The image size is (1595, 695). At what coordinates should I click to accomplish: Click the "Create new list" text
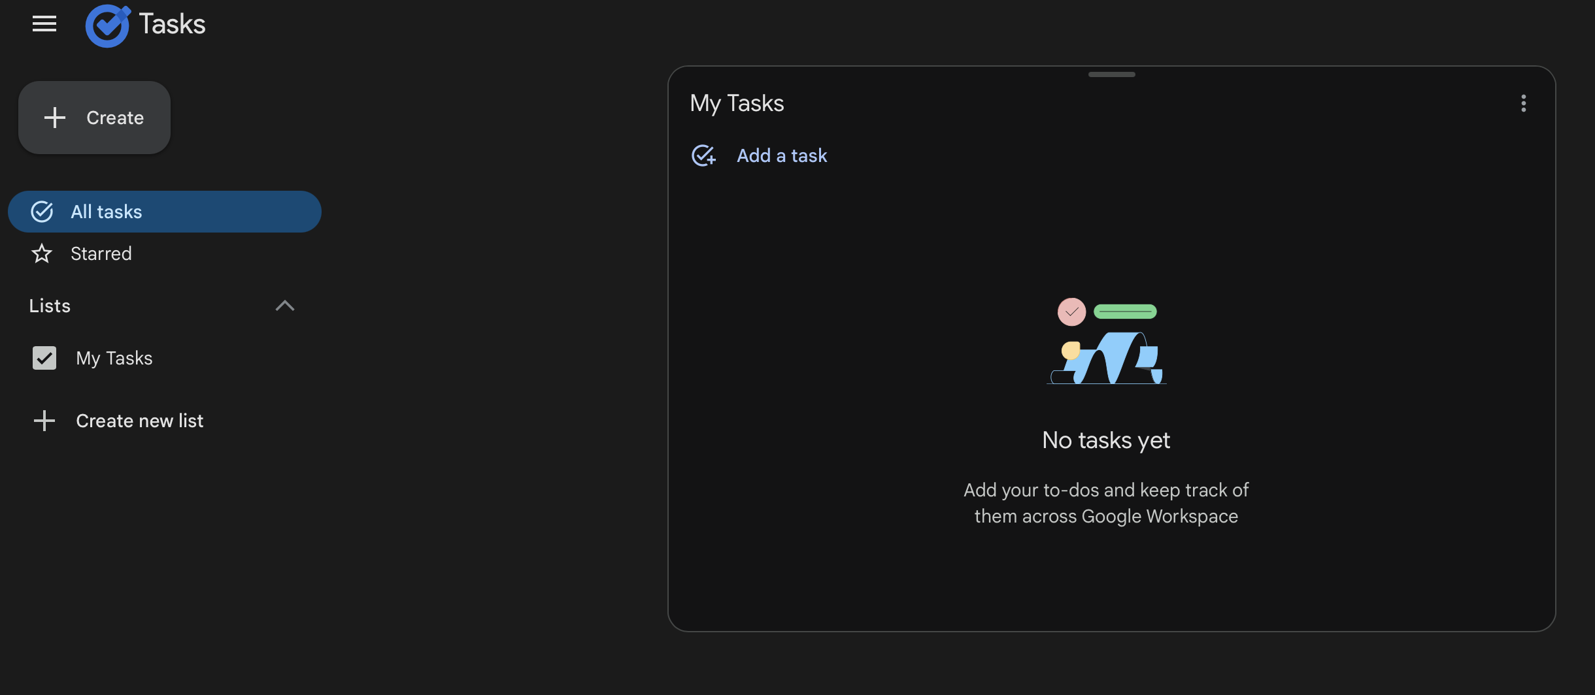[x=139, y=421]
